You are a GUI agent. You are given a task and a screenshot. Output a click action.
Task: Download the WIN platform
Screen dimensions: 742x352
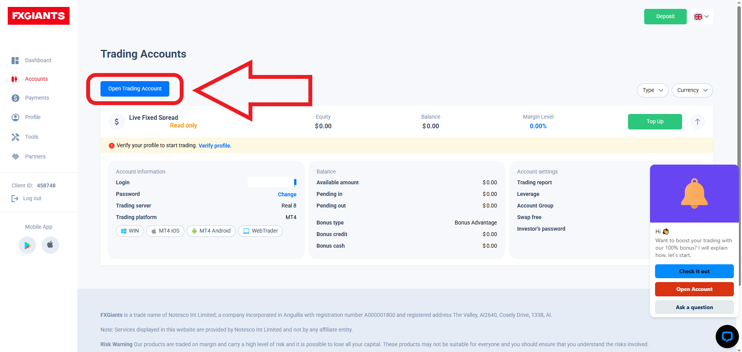(130, 231)
